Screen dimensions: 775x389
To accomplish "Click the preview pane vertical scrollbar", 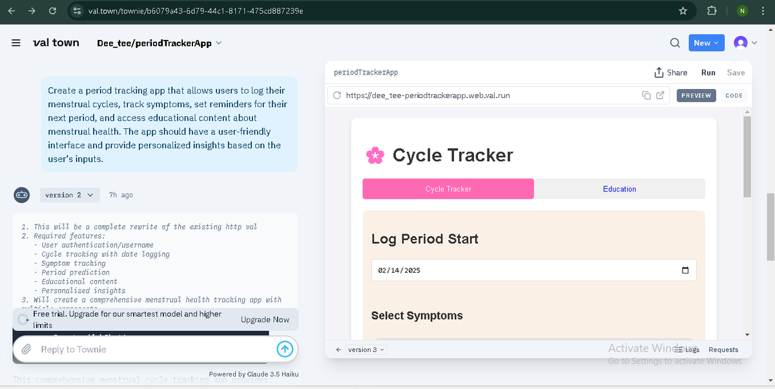I will 747,156.
